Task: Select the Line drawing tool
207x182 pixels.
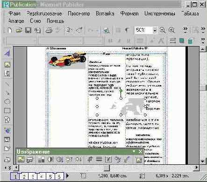Action: (7, 84)
